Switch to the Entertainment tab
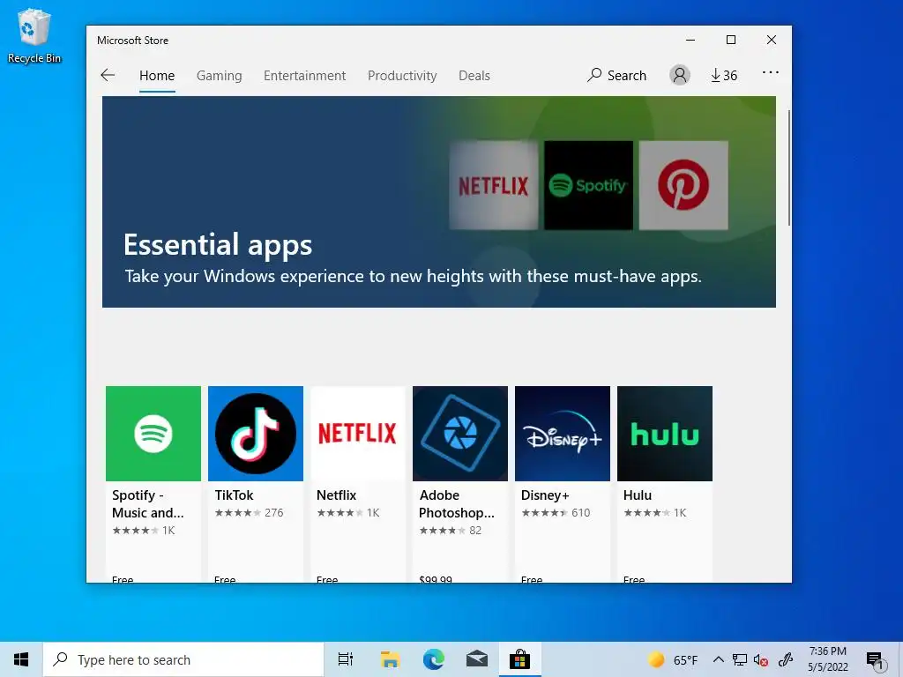Screen dimensions: 903x677 (304, 76)
